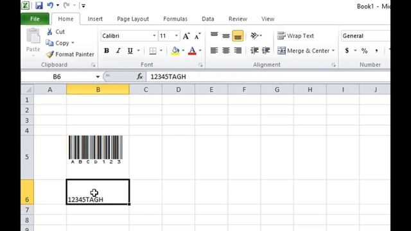This screenshot has width=411, height=231.
Task: Select Middle Align icon
Action: (x=226, y=36)
